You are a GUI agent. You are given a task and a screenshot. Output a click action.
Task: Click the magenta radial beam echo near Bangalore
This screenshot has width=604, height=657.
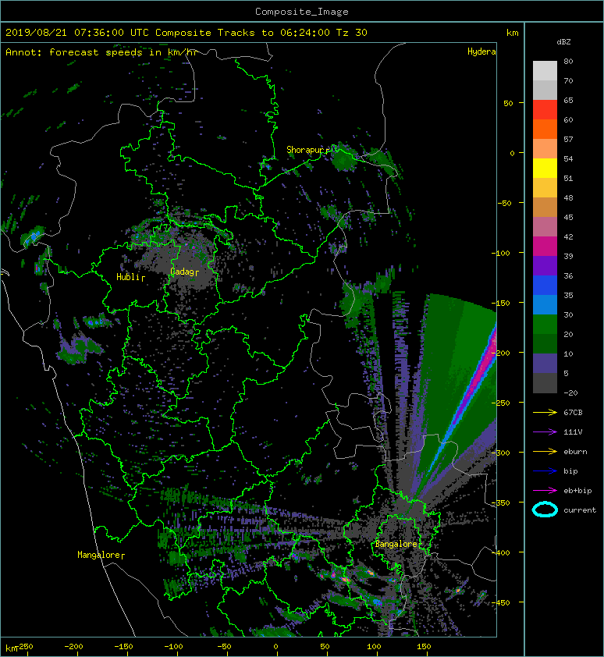tap(478, 377)
